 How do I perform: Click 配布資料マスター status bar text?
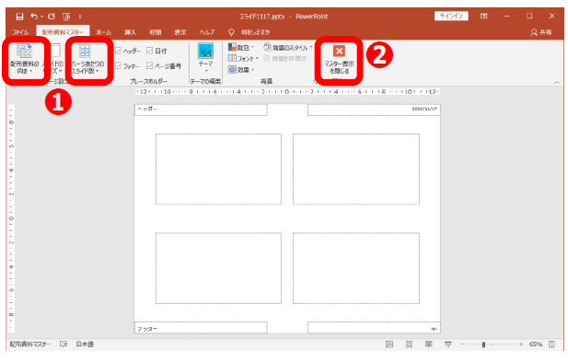(x=30, y=344)
